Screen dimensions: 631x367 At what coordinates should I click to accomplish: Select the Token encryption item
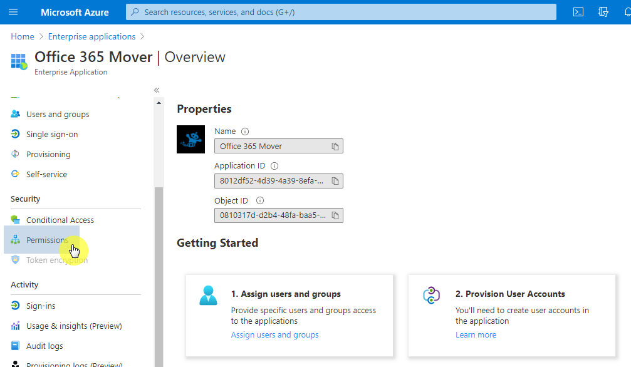pos(57,261)
